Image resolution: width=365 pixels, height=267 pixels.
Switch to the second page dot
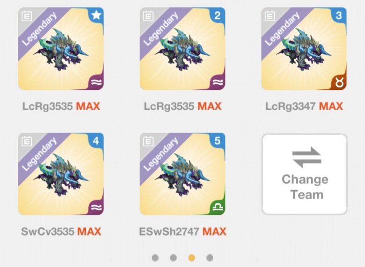pyautogui.click(x=173, y=258)
